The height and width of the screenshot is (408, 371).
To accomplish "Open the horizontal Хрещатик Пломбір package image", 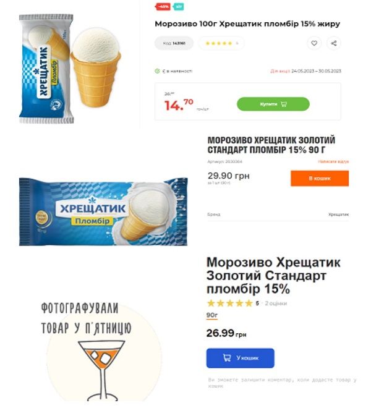I will 103,211.
